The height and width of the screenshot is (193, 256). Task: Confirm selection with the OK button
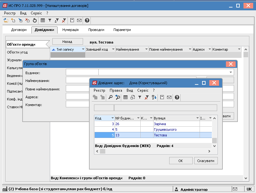[x=181, y=161]
